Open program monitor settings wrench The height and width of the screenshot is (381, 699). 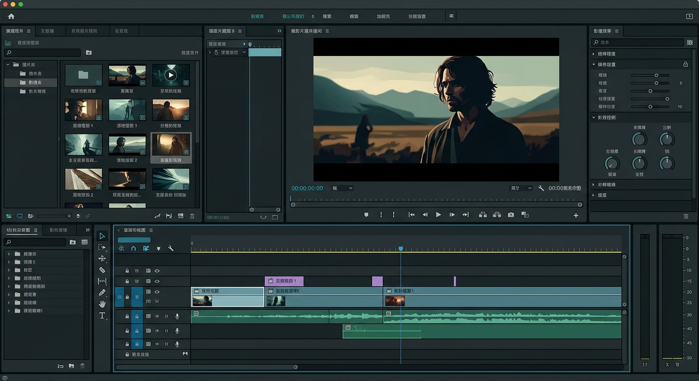(x=541, y=189)
